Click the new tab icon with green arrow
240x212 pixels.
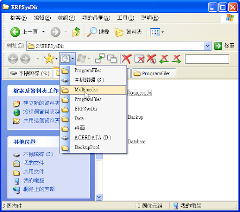pyautogui.click(x=100, y=59)
